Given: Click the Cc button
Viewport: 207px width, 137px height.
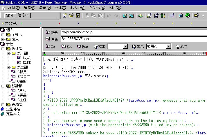Looking at the screenshot, I should (50, 47).
